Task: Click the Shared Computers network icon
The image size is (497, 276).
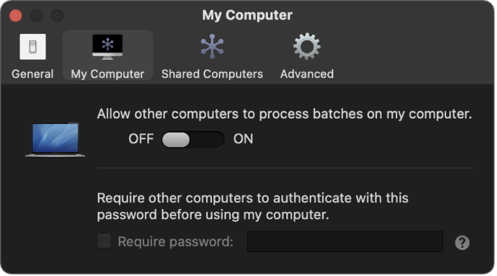Action: [x=212, y=47]
